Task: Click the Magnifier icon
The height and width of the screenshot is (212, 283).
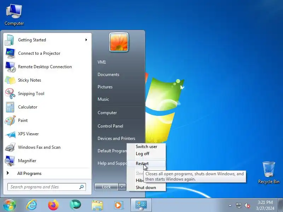Action: (x=10, y=161)
